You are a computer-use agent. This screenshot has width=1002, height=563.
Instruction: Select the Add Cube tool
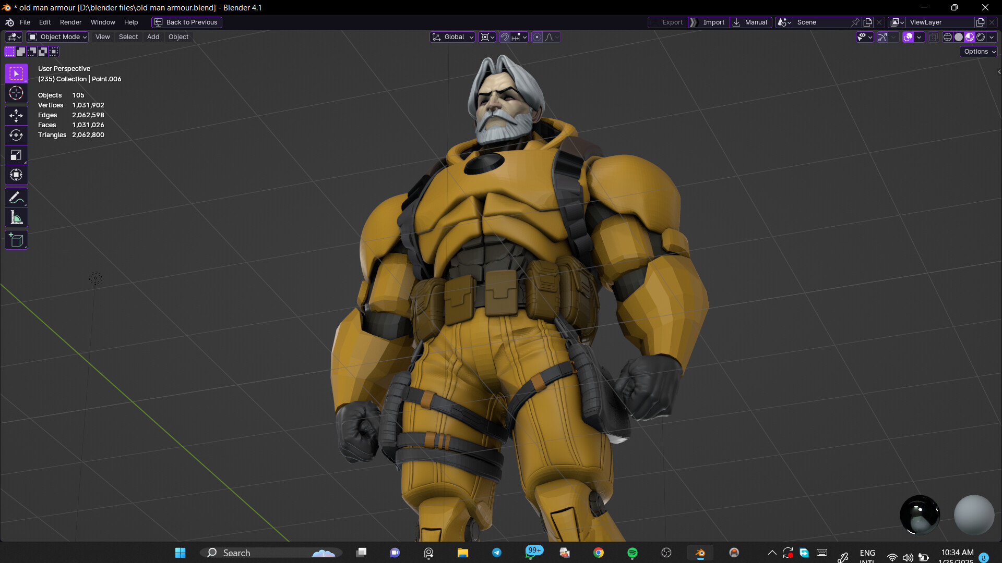[16, 240]
